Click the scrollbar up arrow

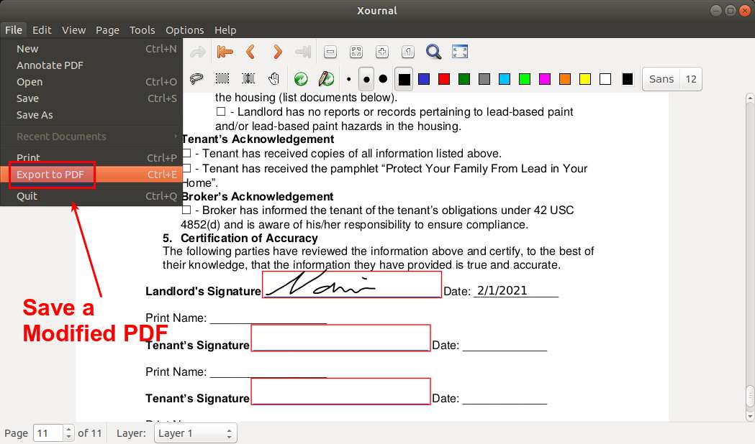coord(750,98)
